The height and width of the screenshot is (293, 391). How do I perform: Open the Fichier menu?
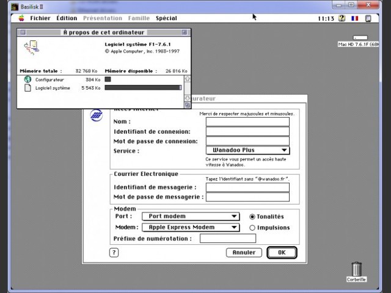pyautogui.click(x=40, y=18)
